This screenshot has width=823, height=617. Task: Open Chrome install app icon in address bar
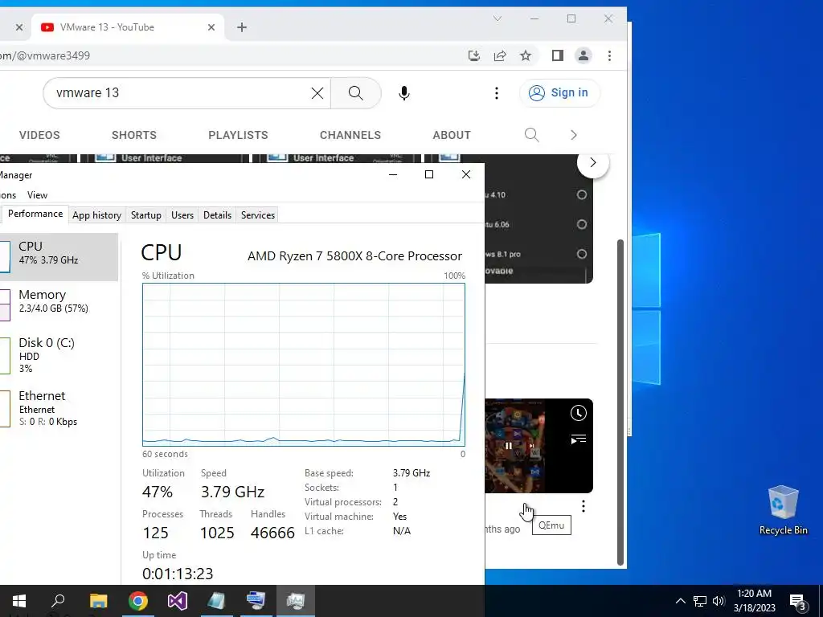[x=474, y=55]
